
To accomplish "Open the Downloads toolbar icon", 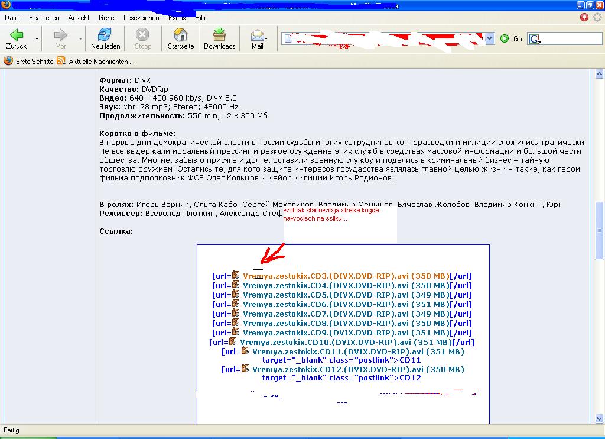I will coord(219,35).
